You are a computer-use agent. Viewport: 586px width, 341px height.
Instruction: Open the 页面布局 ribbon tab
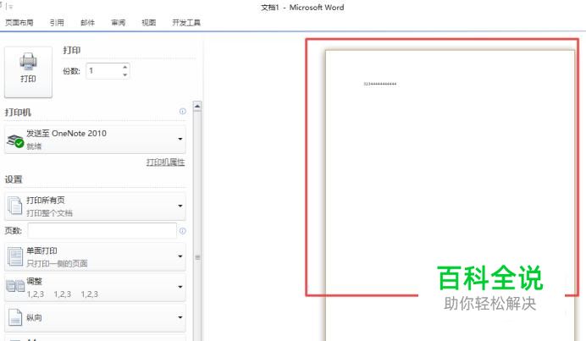(x=19, y=23)
